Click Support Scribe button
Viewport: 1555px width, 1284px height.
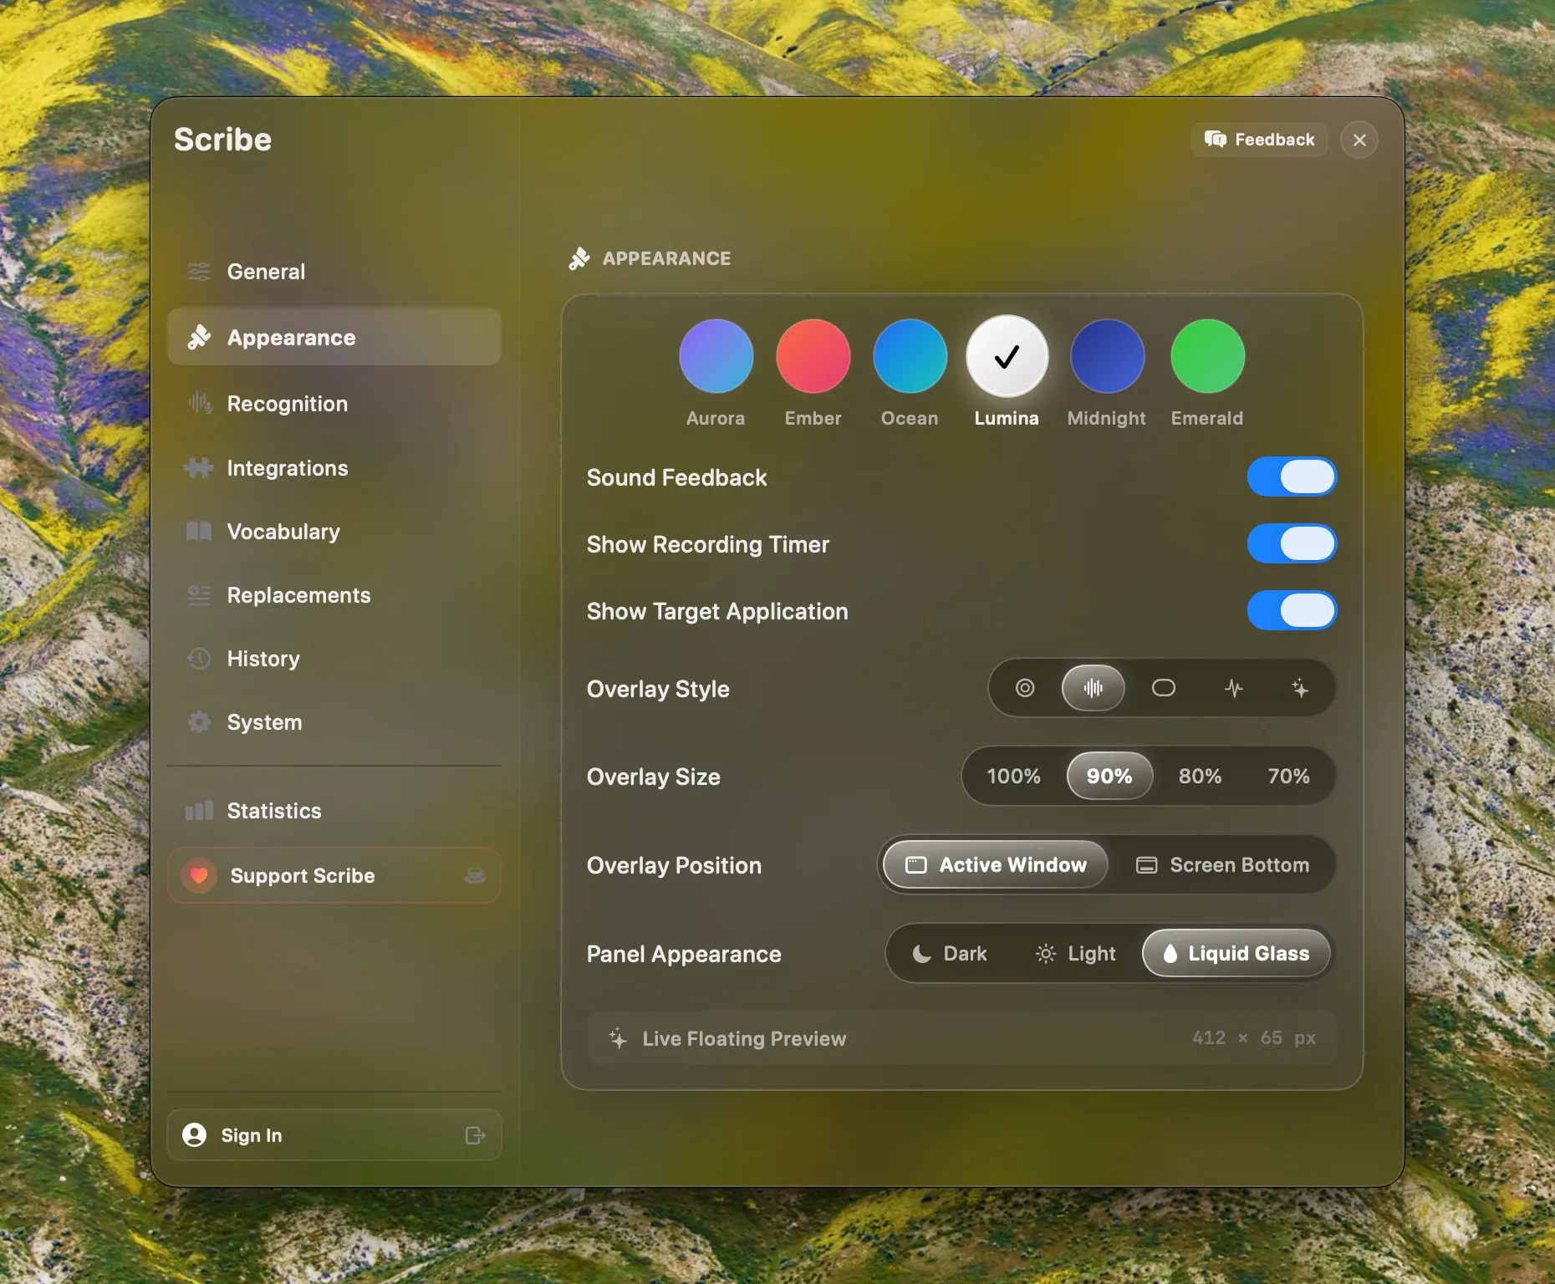334,875
